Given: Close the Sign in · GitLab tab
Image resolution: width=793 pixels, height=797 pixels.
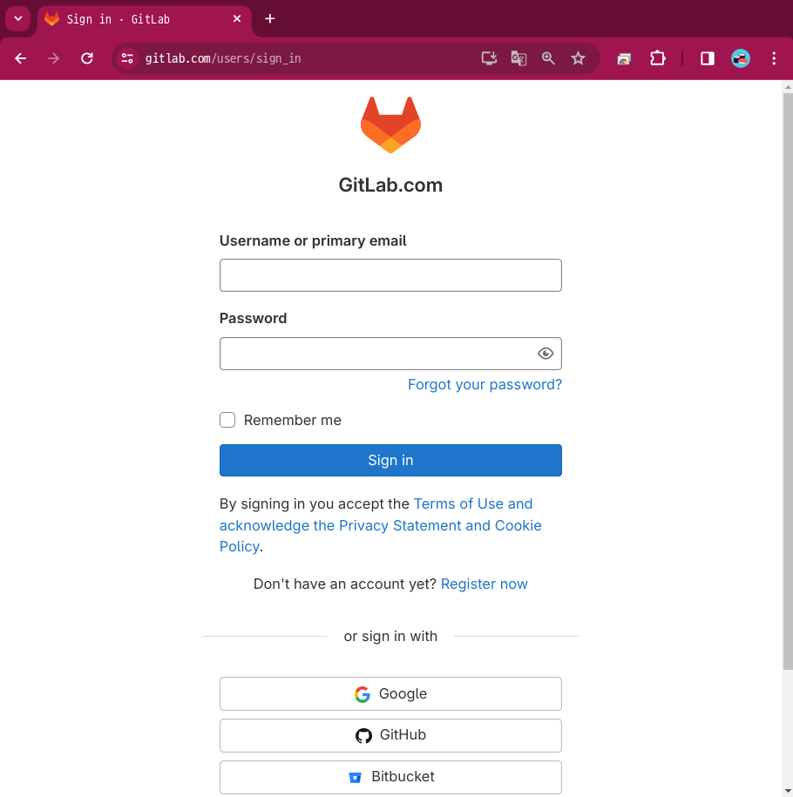Looking at the screenshot, I should pyautogui.click(x=237, y=19).
